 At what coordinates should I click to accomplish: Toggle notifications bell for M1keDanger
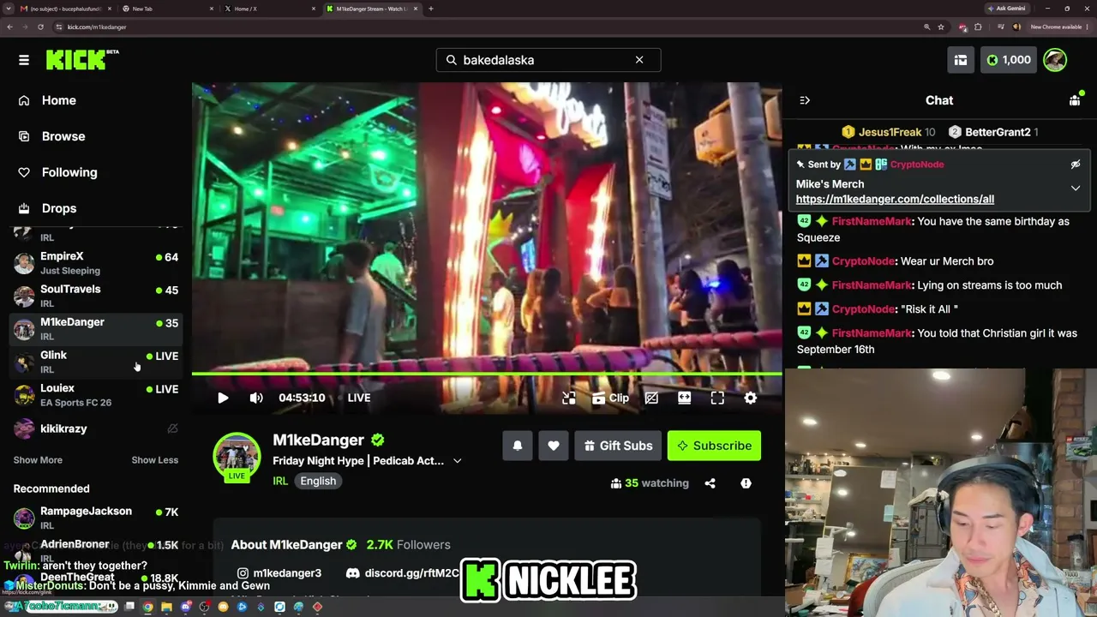518,446
